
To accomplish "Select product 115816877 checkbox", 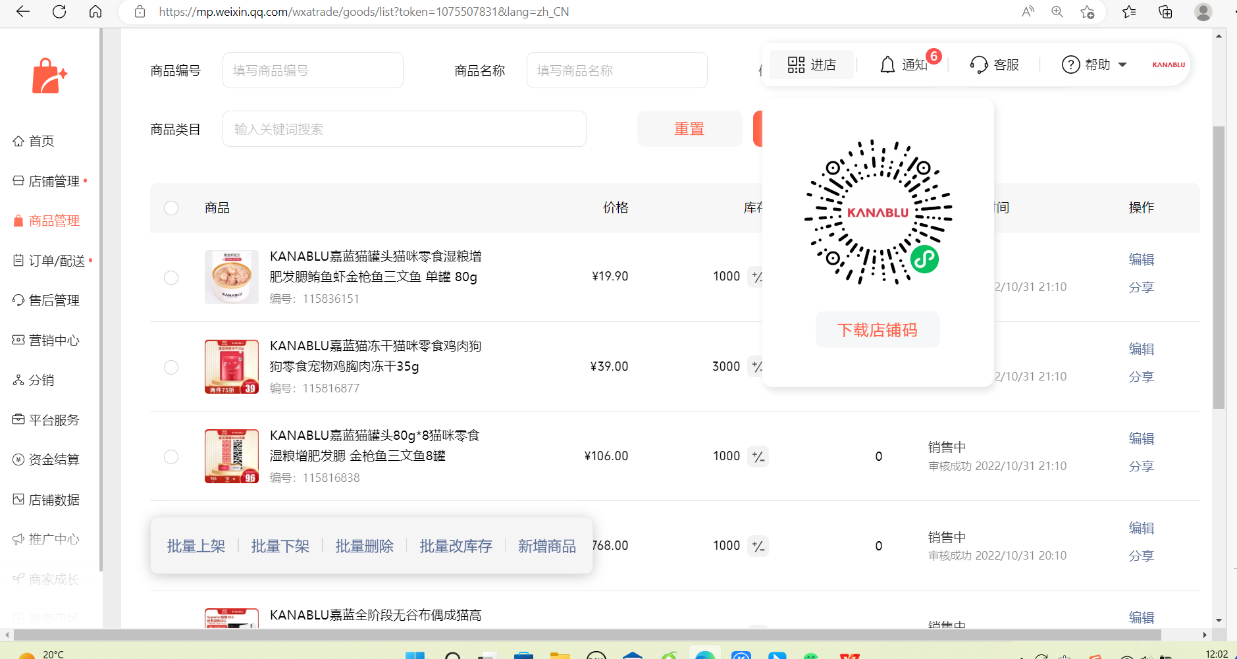I will 171,367.
